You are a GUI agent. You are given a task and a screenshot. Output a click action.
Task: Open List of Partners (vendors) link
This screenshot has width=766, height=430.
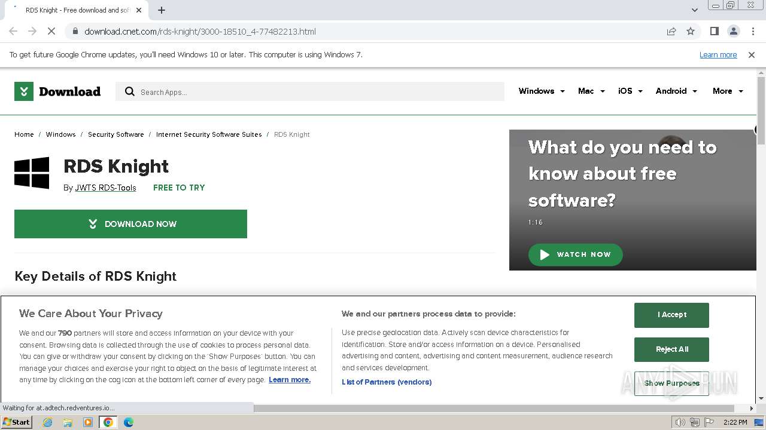(x=387, y=382)
